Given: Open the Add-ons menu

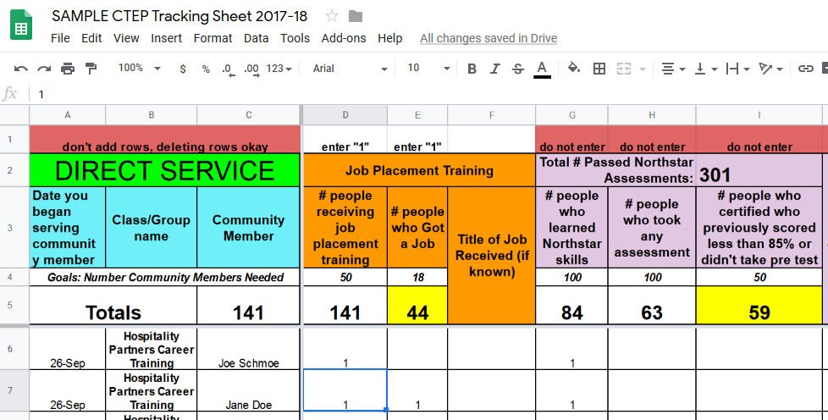Looking at the screenshot, I should click(344, 38).
